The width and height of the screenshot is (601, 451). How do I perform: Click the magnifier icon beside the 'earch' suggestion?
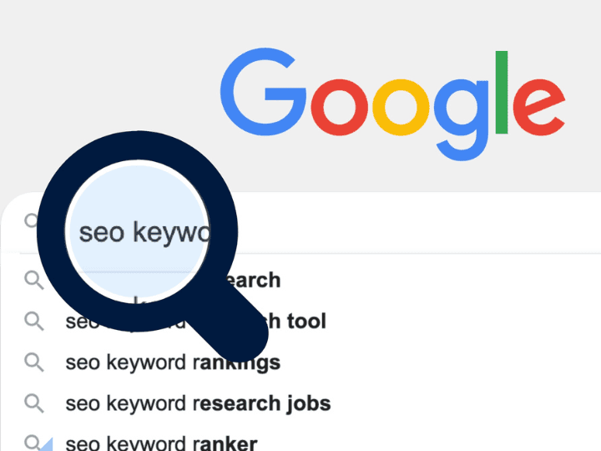click(33, 280)
